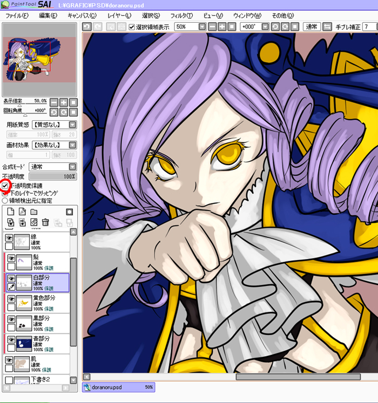
Task: Open the 編集(E) menu
Action: point(48,16)
